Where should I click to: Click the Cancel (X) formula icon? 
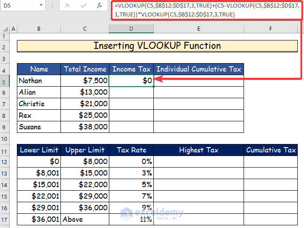click(68, 5)
